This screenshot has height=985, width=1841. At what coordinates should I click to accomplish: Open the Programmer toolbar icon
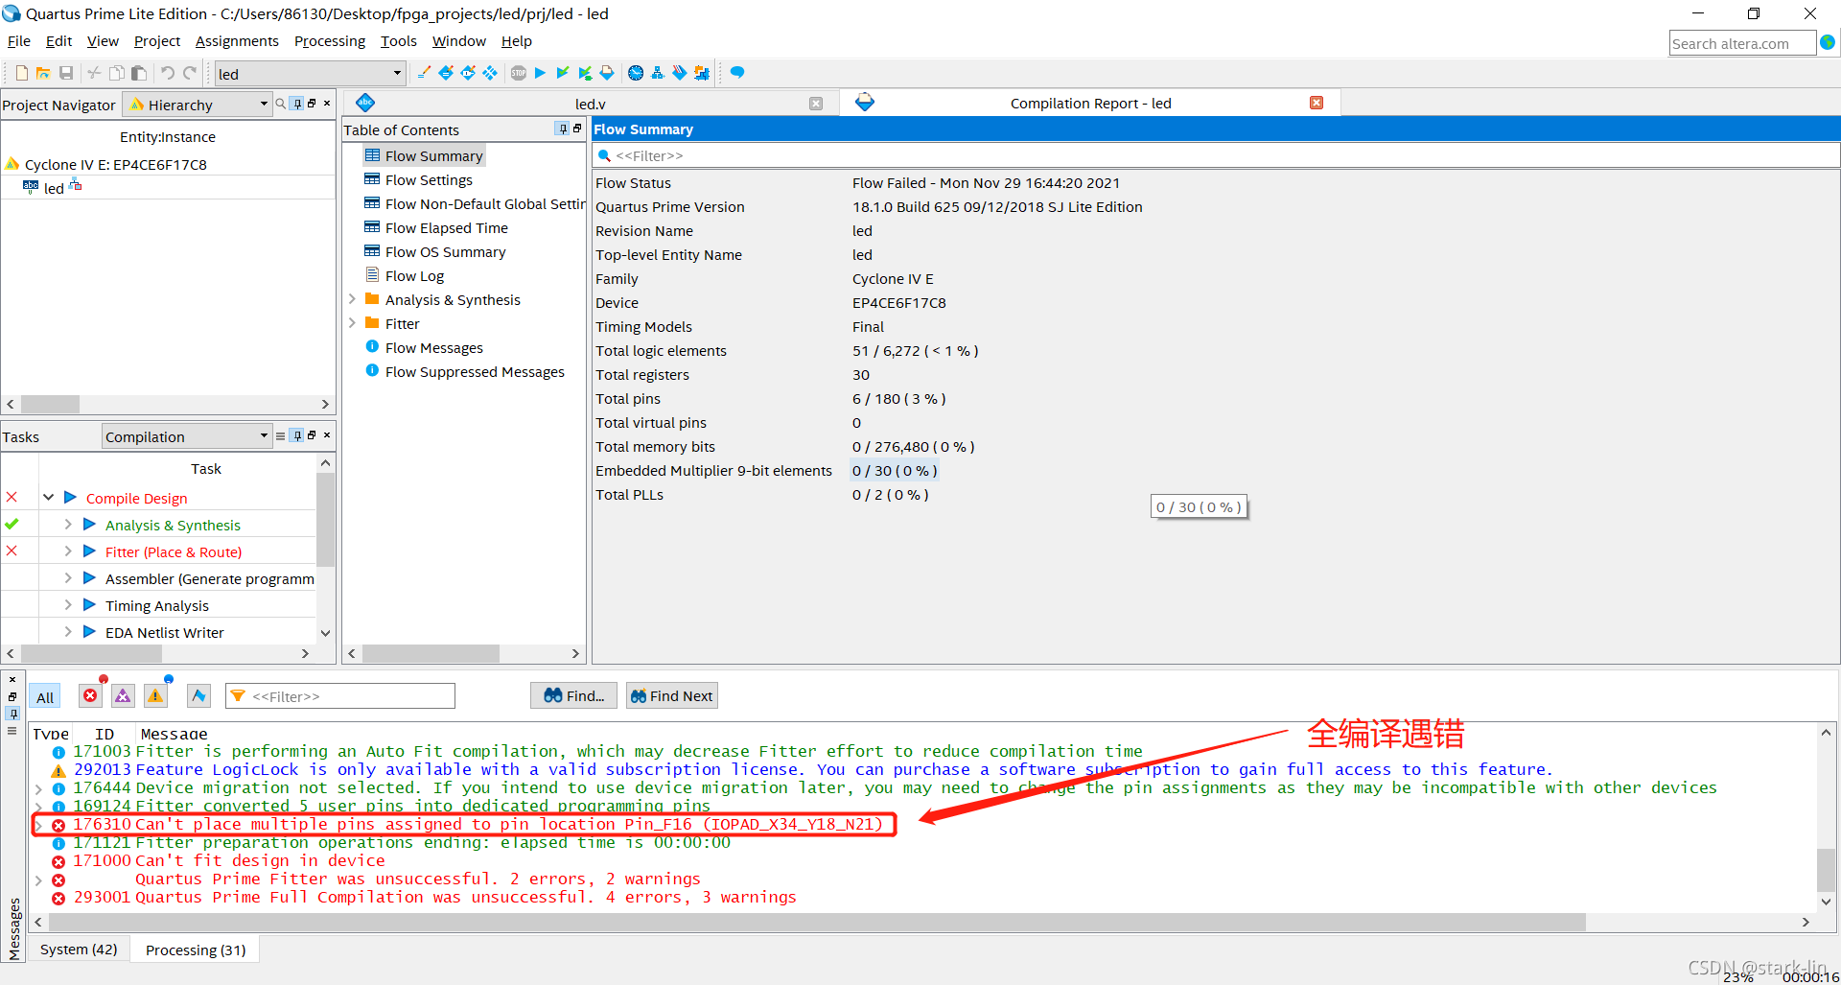click(680, 73)
